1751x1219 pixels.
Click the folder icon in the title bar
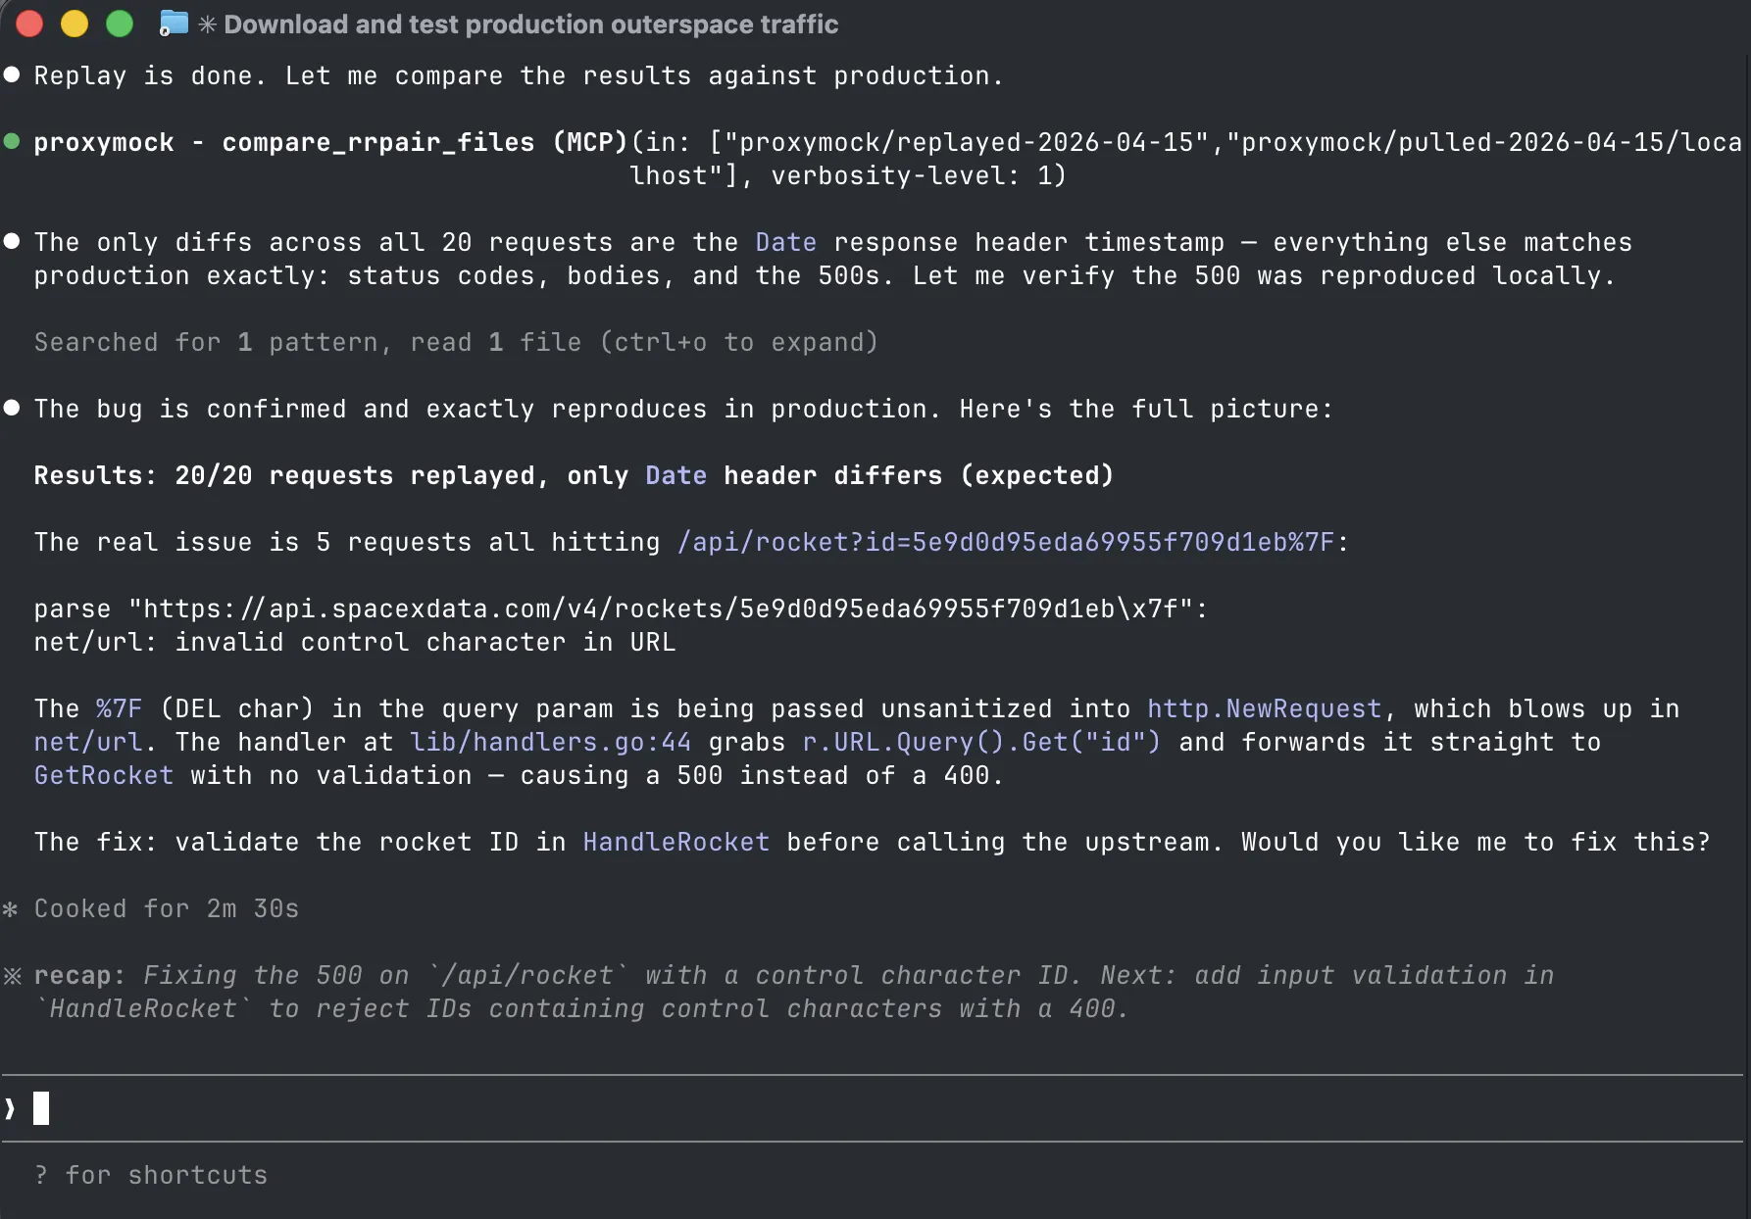[x=174, y=23]
